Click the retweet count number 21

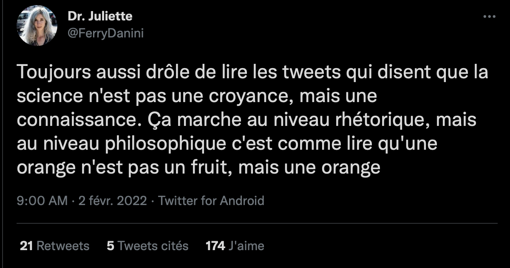tap(27, 246)
